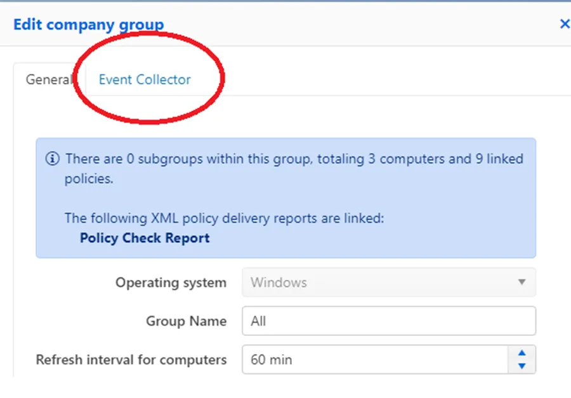Click the Group Name label
Screen dimensions: 571x398
186,321
